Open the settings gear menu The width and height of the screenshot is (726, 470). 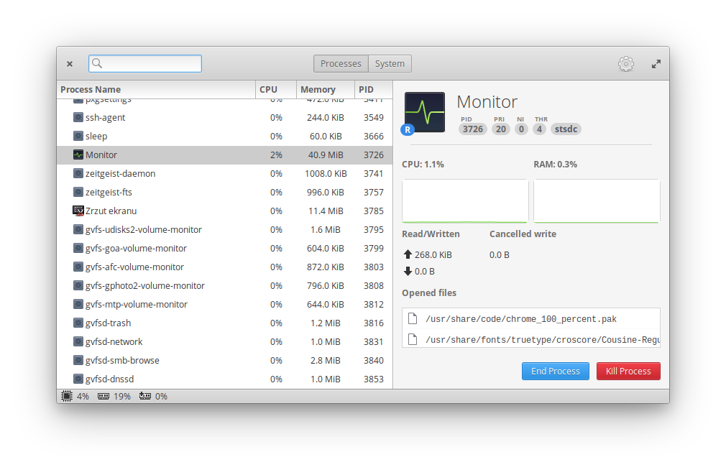(x=625, y=64)
